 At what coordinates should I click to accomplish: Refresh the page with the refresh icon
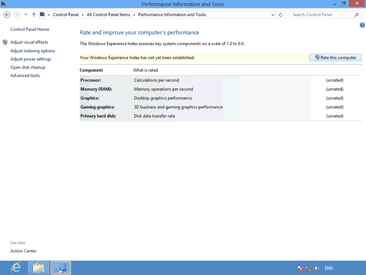pyautogui.click(x=281, y=15)
